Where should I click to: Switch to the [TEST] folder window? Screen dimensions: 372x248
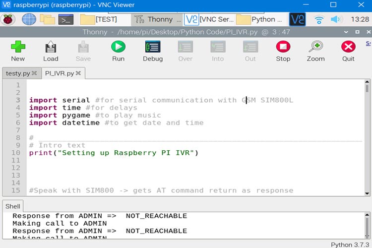pyautogui.click(x=105, y=19)
